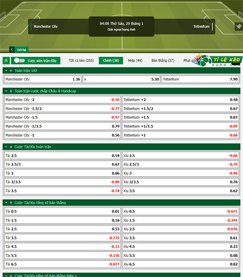Select the Tất cả kèo (255) tab
The width and height of the screenshot is (243, 277).
[x=81, y=60]
